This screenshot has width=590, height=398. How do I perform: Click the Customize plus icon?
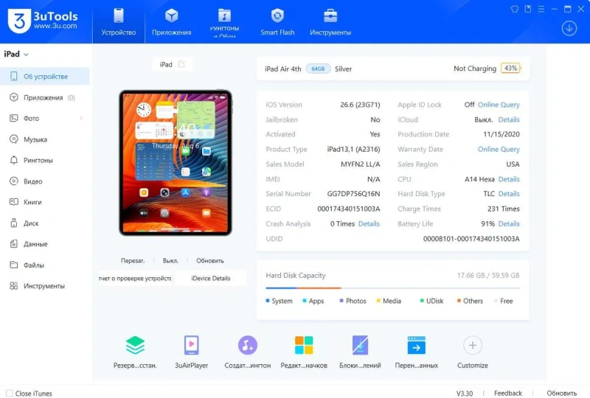coord(473,346)
